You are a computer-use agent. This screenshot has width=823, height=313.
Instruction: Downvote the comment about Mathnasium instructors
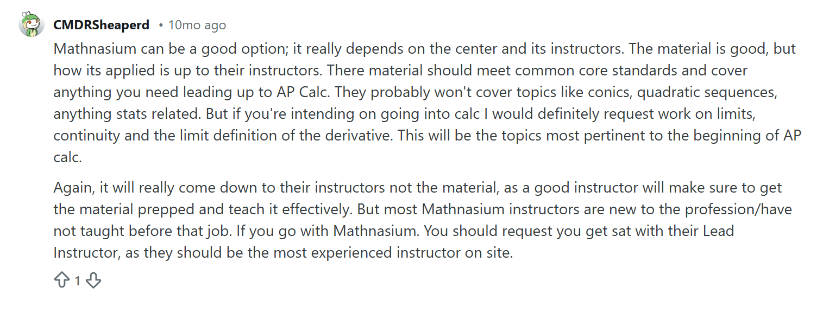(x=93, y=280)
